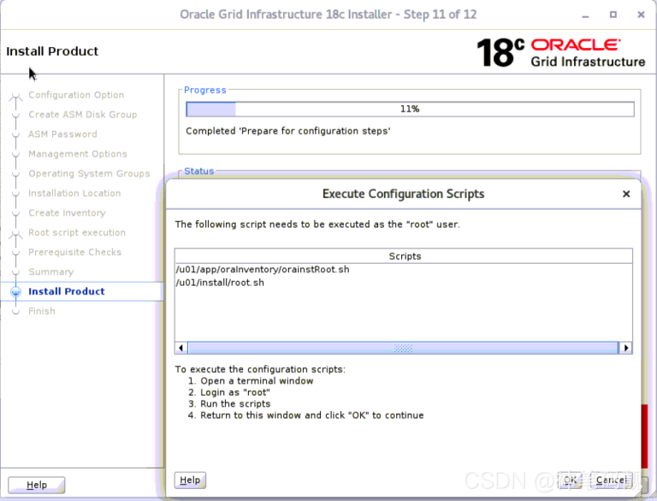Go to Create ASM Disk Group step
This screenshot has height=501, width=657.
(x=82, y=115)
